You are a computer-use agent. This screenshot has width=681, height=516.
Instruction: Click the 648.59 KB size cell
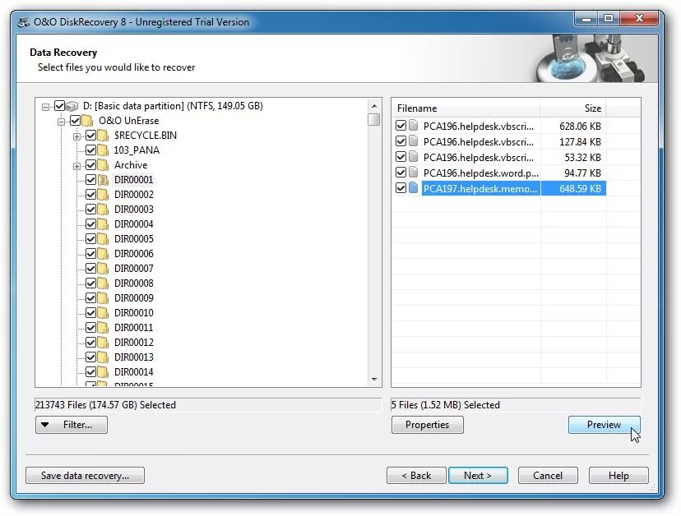[573, 188]
